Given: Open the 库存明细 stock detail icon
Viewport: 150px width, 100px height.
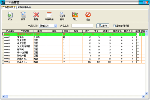Looking at the screenshot, I should click(x=49, y=15).
